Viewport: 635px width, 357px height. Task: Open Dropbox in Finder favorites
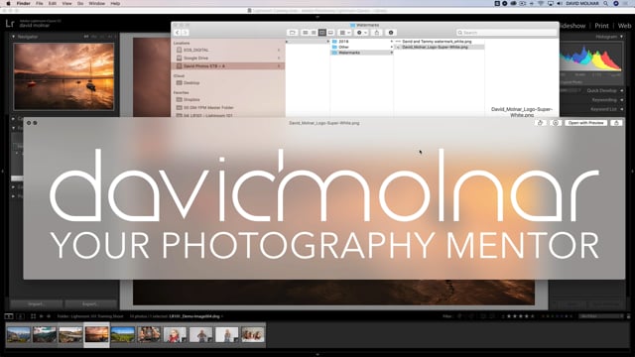(x=191, y=99)
